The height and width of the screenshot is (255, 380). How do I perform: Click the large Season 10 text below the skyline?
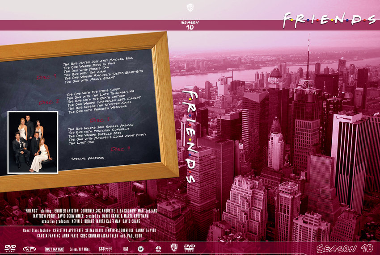tap(345, 248)
